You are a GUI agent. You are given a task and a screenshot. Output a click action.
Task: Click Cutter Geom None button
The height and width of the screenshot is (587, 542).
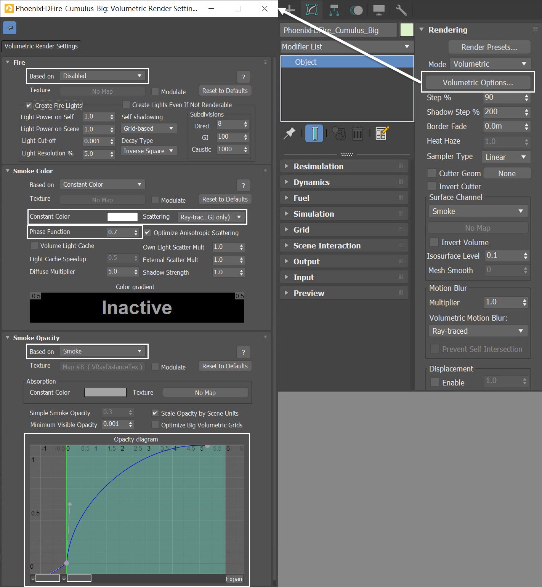pyautogui.click(x=507, y=173)
